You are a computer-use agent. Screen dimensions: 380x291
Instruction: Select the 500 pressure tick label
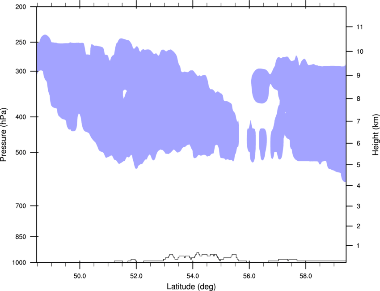[x=21, y=152]
